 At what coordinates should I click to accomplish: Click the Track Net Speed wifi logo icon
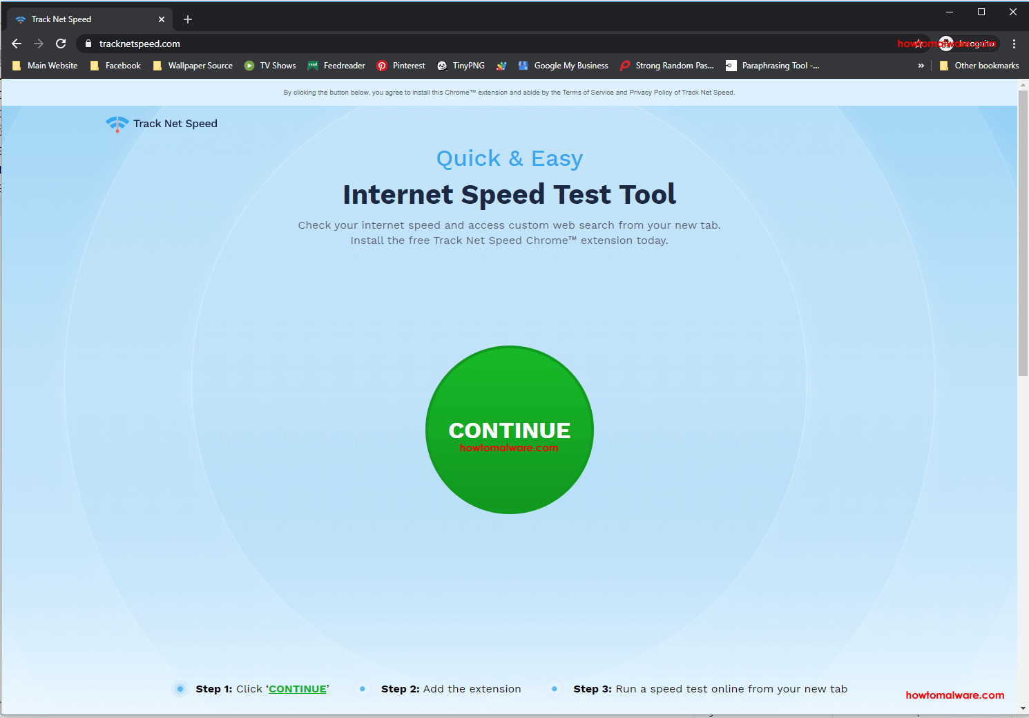pos(117,124)
